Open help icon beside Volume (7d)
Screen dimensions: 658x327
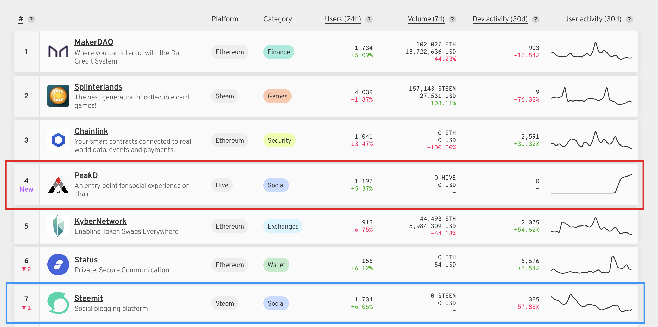pos(452,19)
